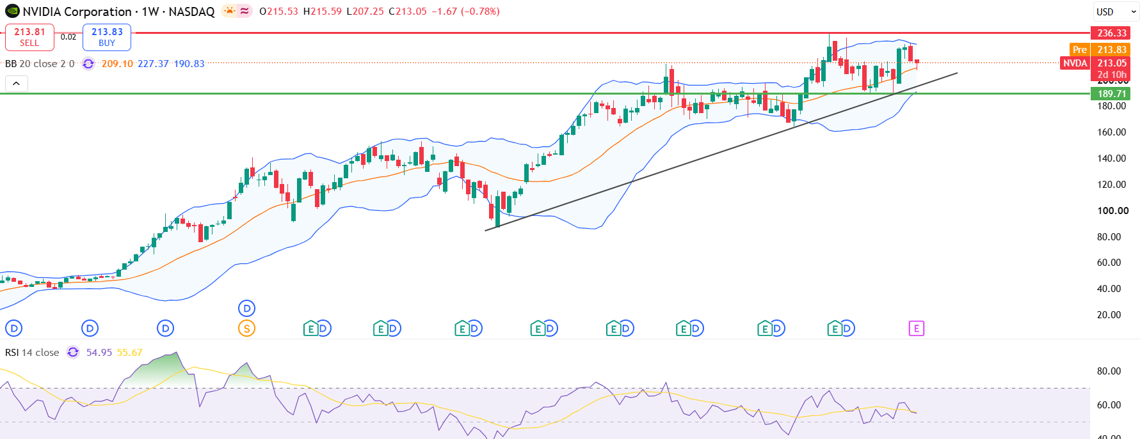Click the purple RSI value 54.95
The image size is (1140, 439).
[x=99, y=352]
